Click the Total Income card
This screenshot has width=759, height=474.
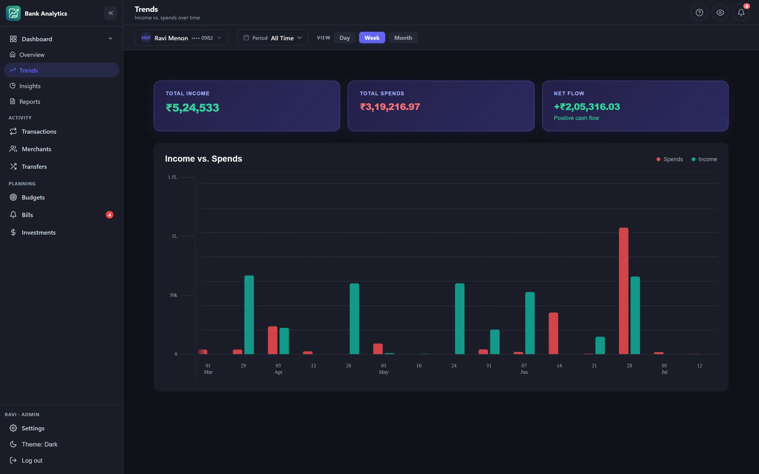tap(247, 106)
